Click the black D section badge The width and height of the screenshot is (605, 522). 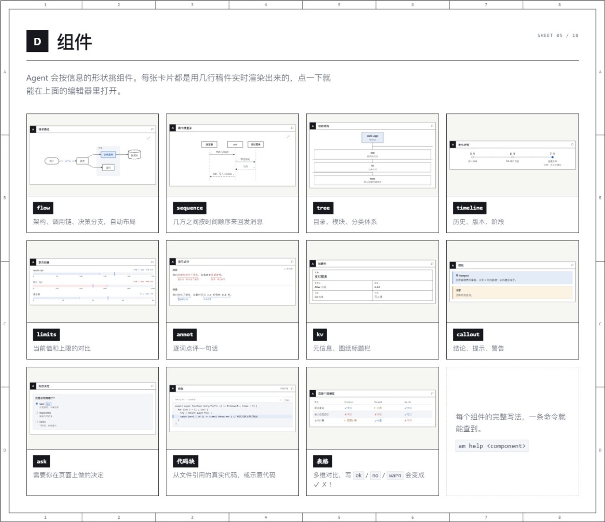(x=37, y=41)
